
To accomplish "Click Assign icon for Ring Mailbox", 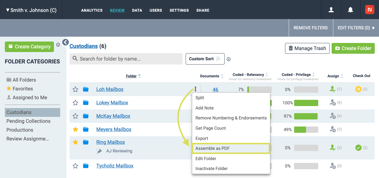I will (333, 148).
